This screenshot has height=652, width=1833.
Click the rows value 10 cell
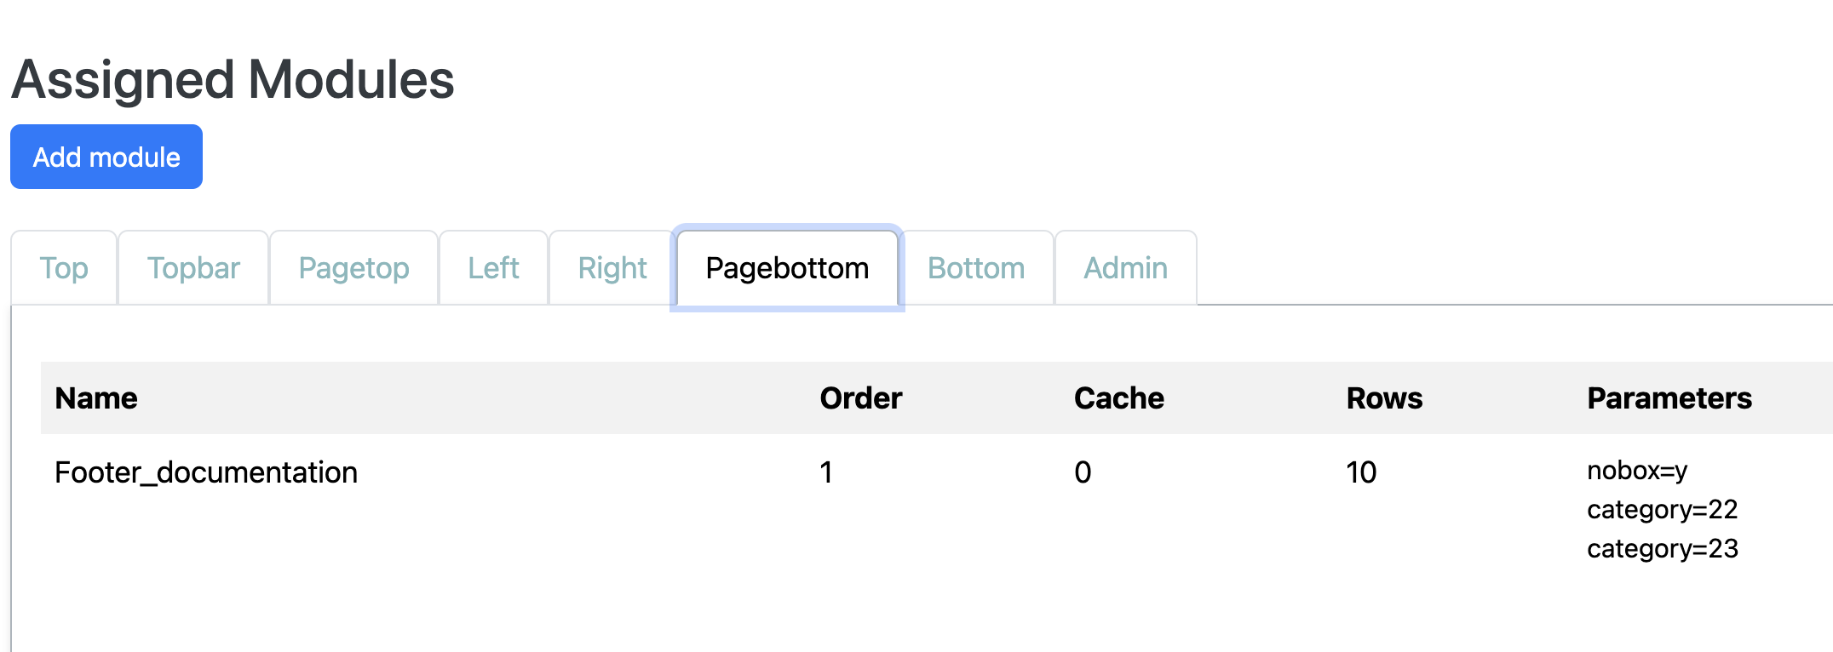pos(1361,472)
